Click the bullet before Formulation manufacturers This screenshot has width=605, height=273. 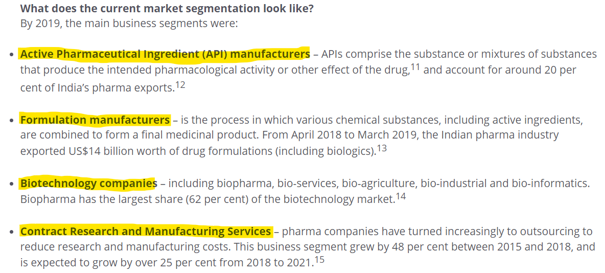click(12, 121)
